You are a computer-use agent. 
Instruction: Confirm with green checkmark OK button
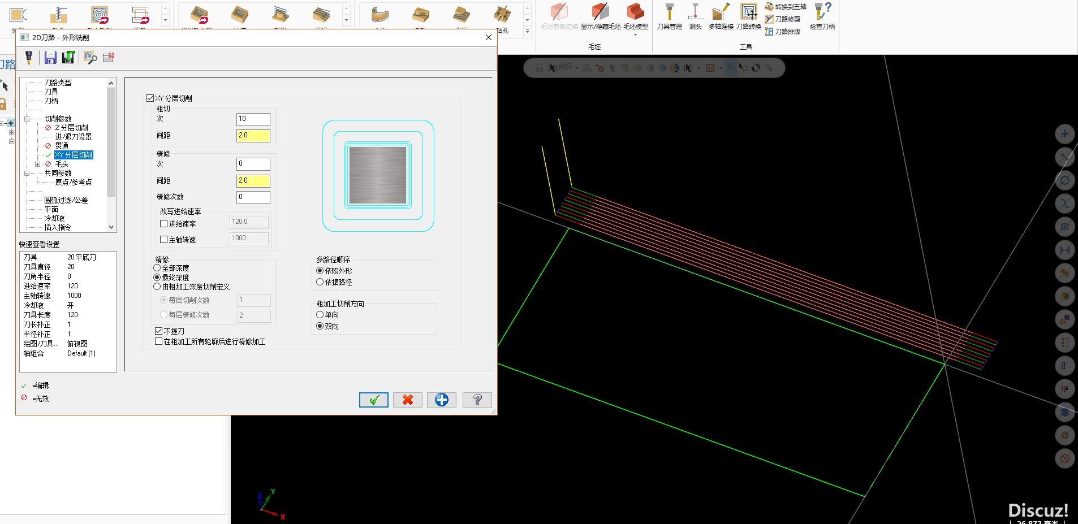coord(374,400)
